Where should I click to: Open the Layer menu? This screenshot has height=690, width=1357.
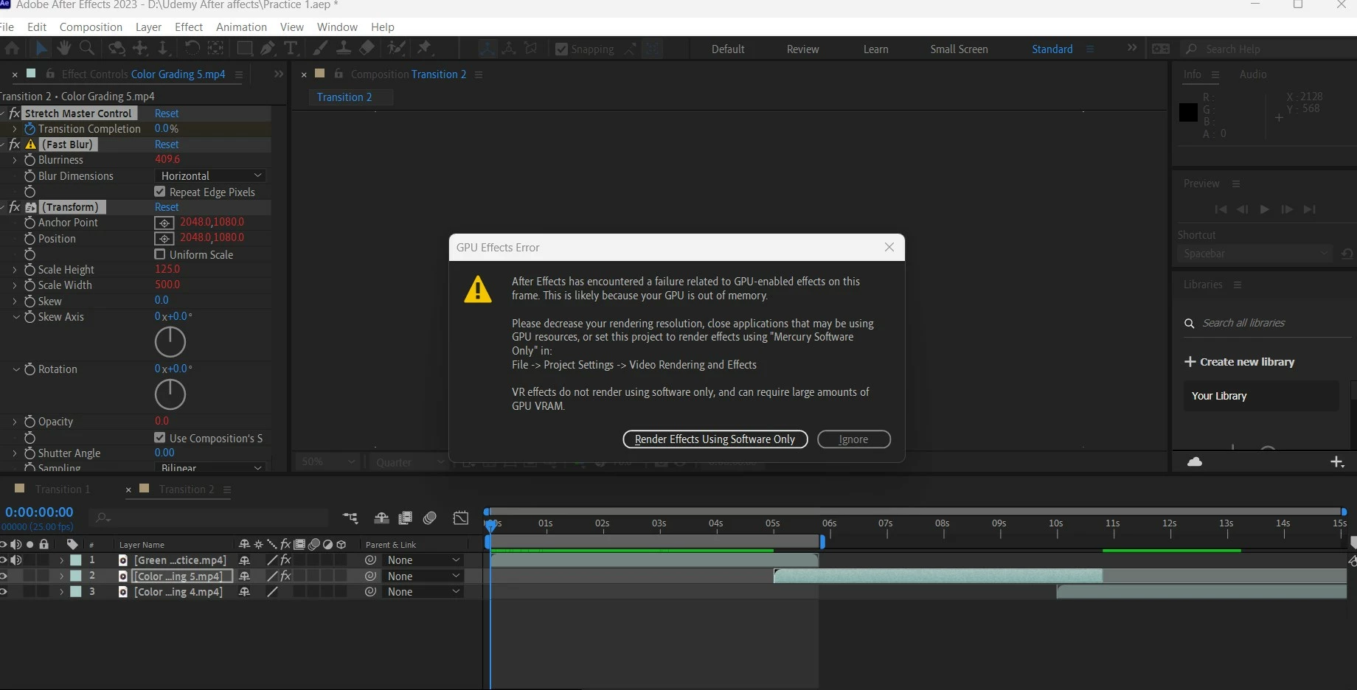tap(148, 27)
